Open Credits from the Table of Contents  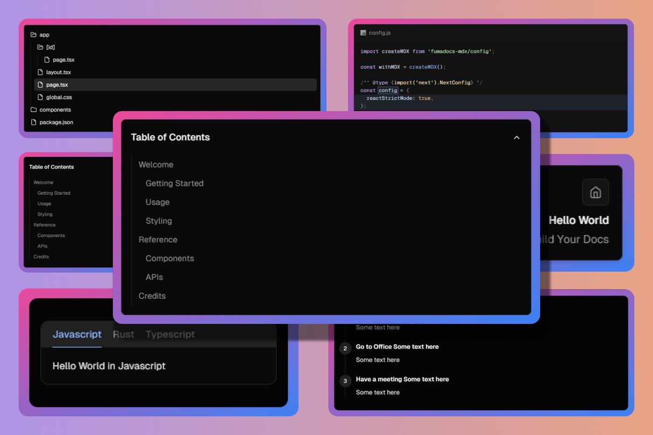(x=152, y=295)
